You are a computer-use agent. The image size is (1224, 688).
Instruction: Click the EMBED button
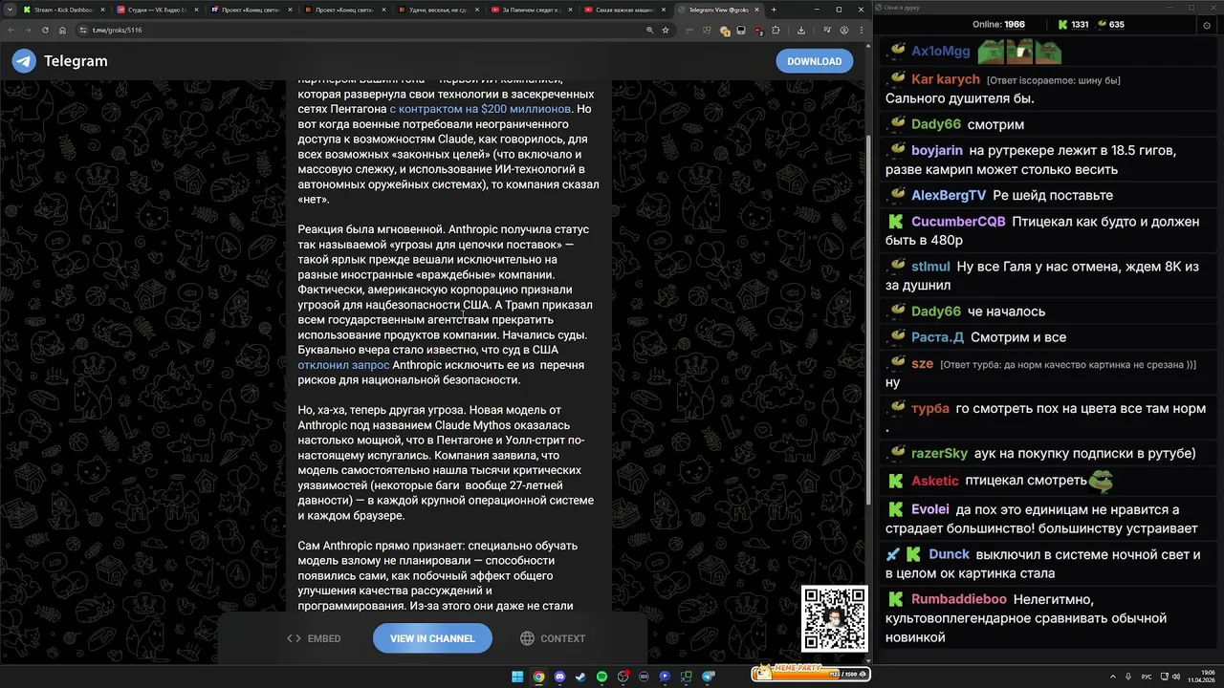pyautogui.click(x=314, y=638)
